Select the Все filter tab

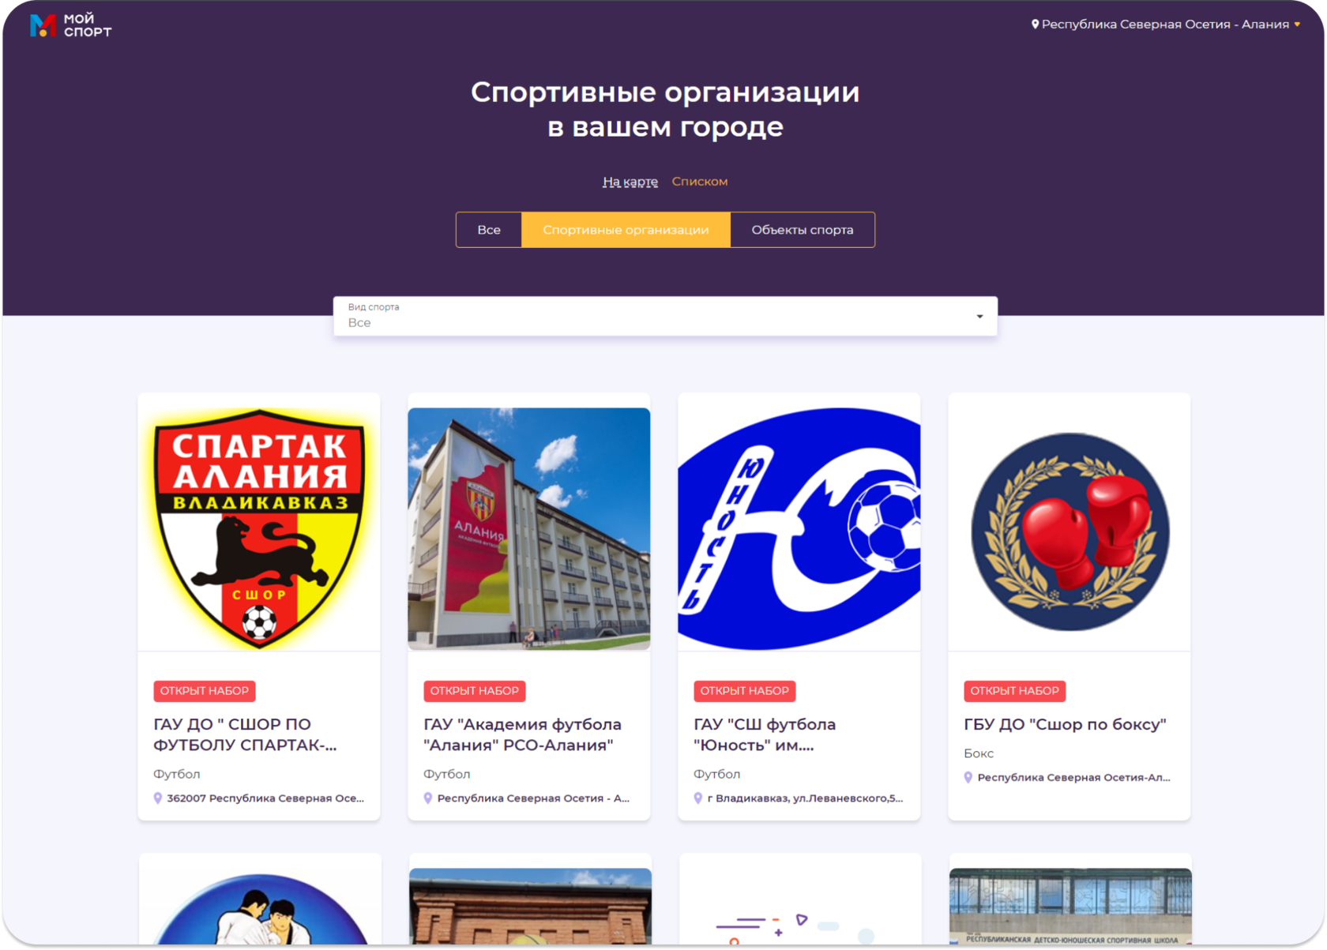(x=489, y=230)
